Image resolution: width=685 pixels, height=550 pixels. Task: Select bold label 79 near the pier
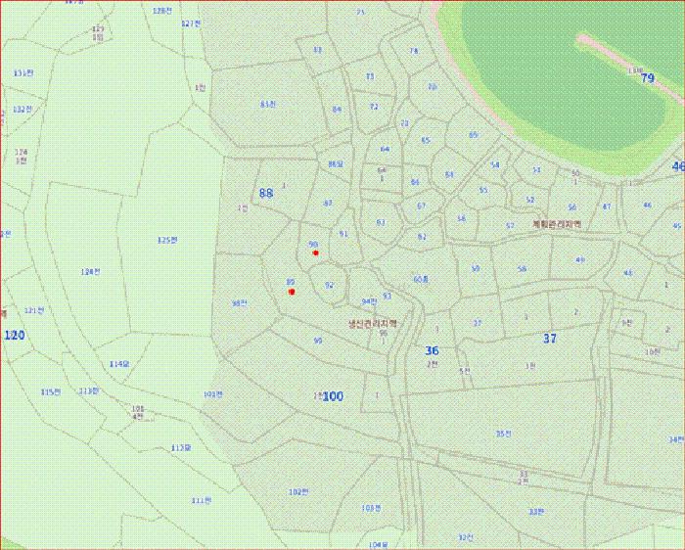[x=647, y=77]
